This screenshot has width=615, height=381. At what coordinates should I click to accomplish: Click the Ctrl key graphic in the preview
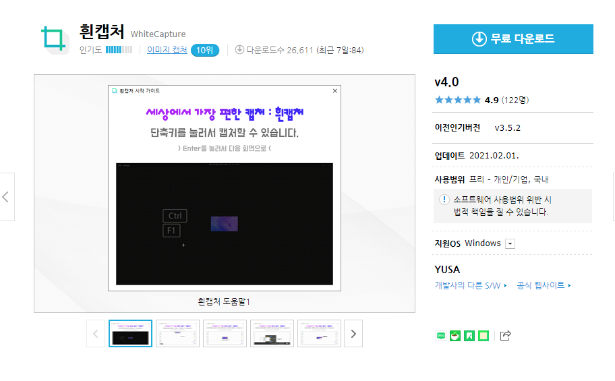coord(175,216)
